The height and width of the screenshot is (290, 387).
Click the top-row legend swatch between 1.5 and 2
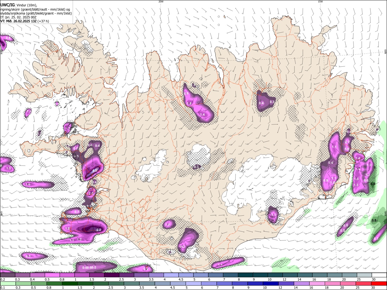tap(97, 275)
